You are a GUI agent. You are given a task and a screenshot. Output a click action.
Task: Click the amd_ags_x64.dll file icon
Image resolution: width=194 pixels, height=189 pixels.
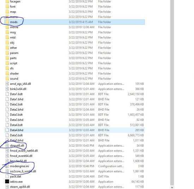click(7, 84)
